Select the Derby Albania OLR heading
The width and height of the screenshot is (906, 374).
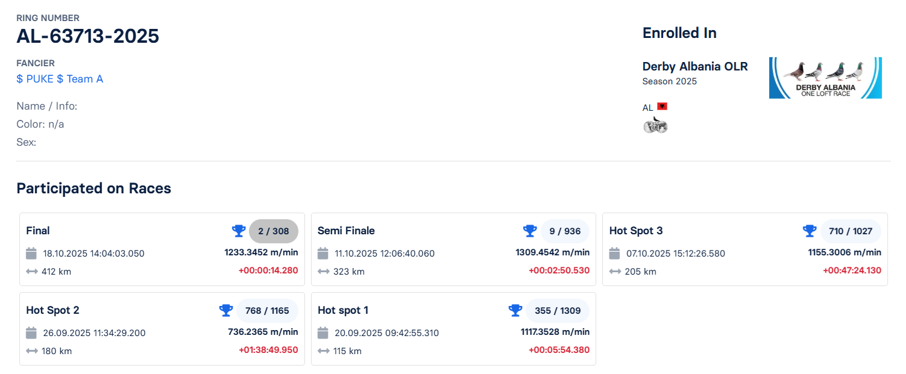694,66
